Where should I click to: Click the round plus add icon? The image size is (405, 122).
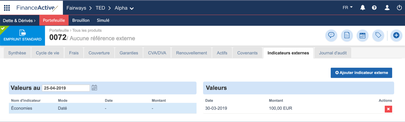click(x=396, y=35)
